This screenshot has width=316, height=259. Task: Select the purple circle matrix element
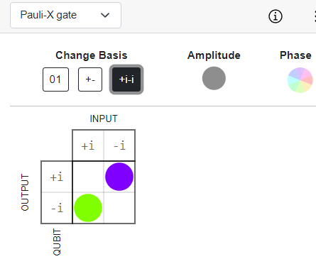tap(119, 177)
